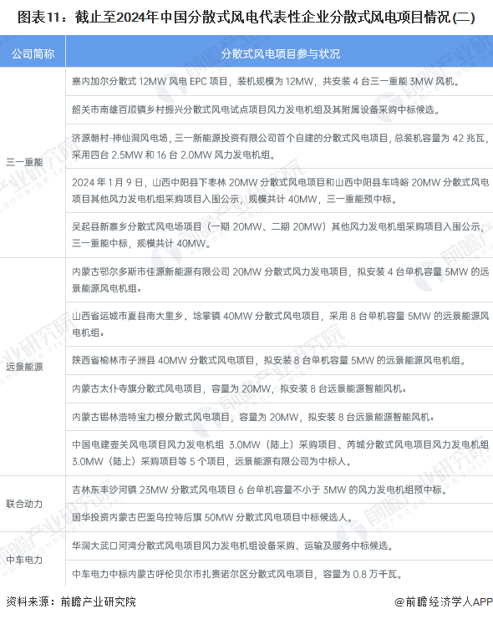Viewport: 493px width, 619px height.
Task: Click the 2024年1月9日 山西中阳县 row
Action: [280, 190]
